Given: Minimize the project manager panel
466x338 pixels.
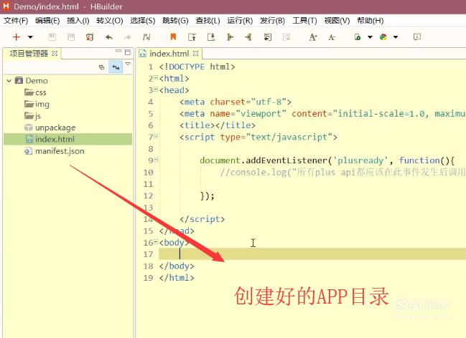Looking at the screenshot, I should [118, 51].
